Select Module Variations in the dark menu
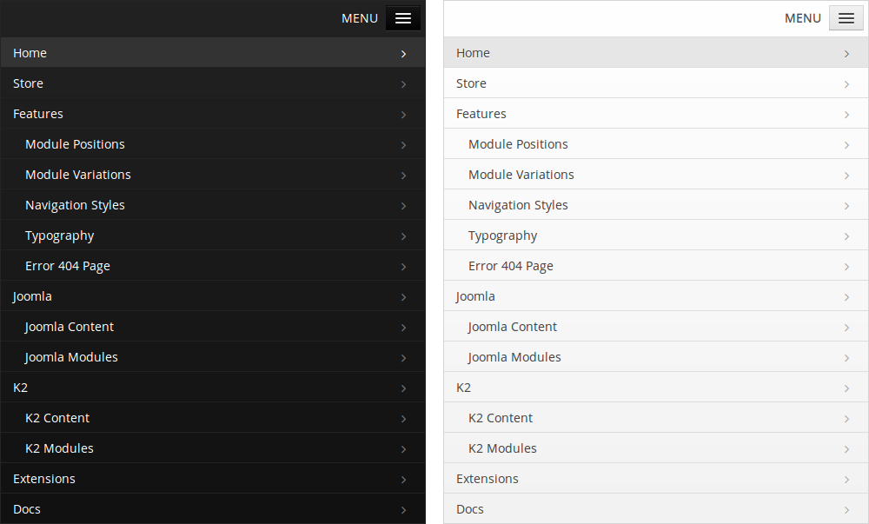 77,175
